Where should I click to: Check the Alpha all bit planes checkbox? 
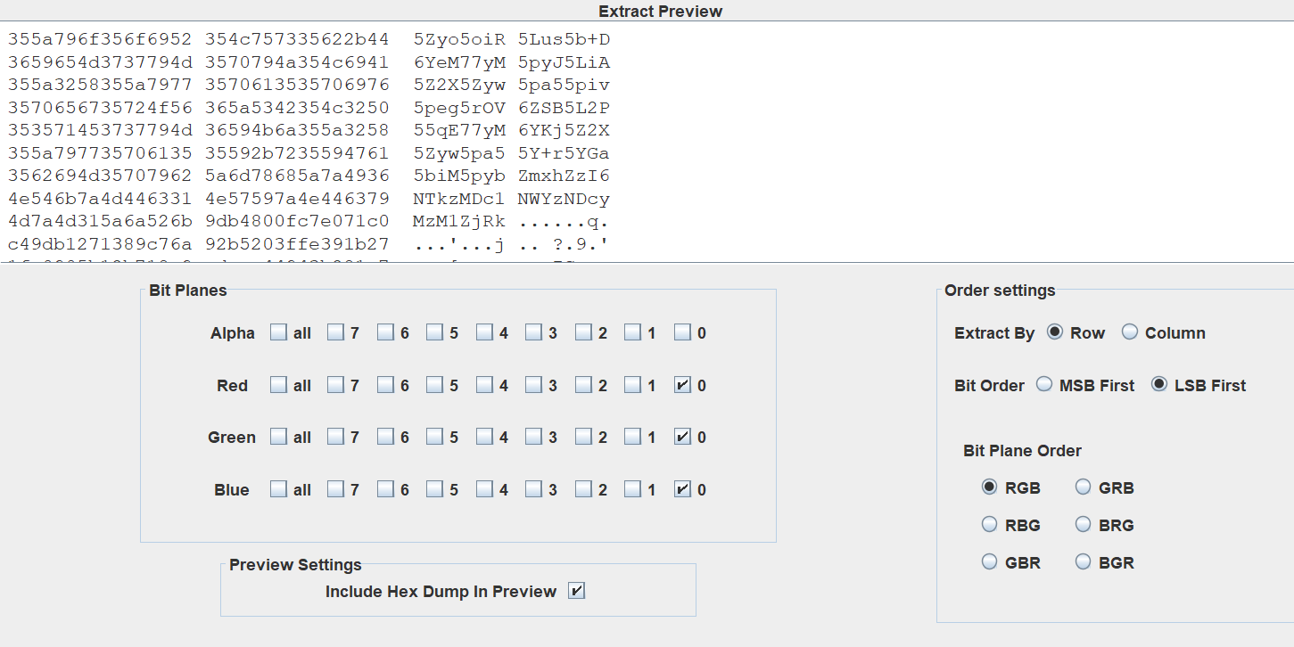coord(279,332)
